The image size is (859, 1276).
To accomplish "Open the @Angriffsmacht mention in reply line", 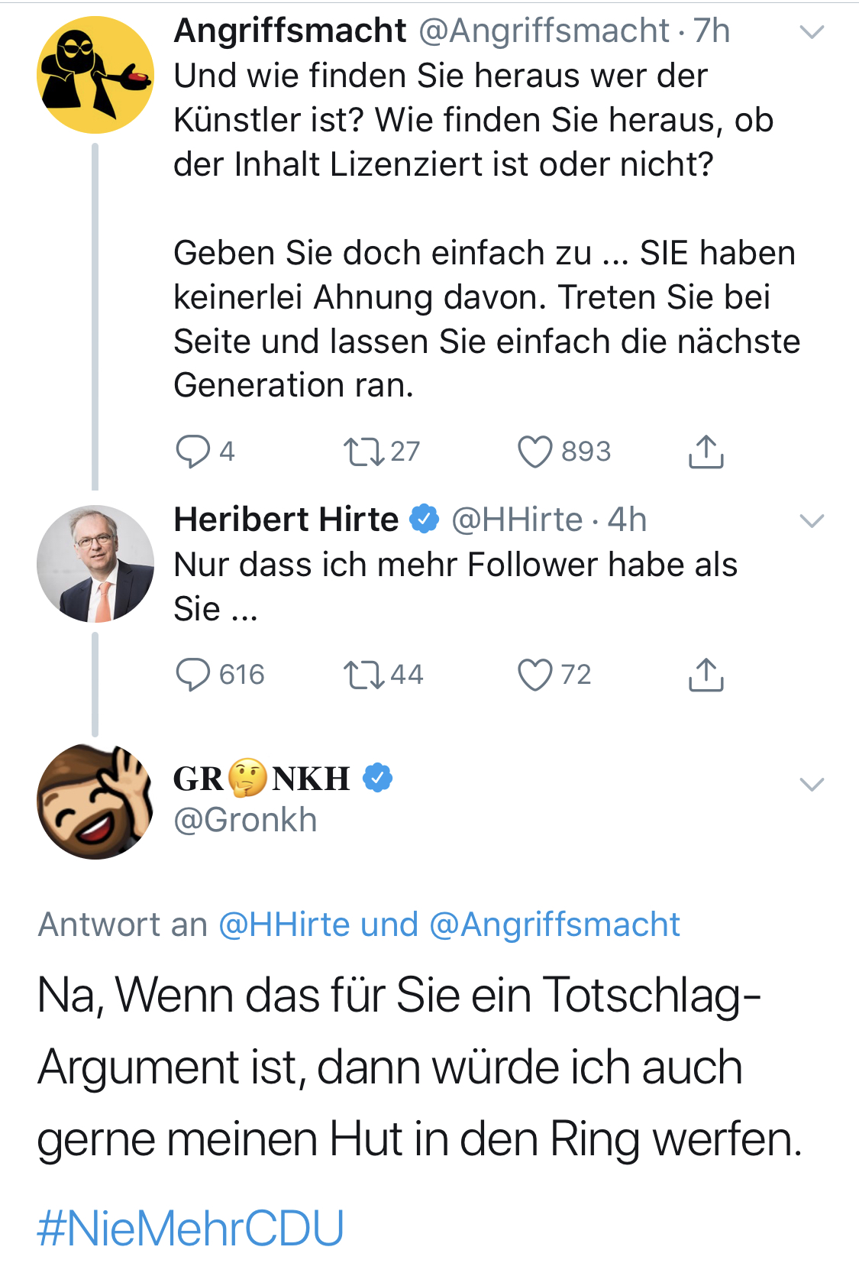I will [x=554, y=925].
